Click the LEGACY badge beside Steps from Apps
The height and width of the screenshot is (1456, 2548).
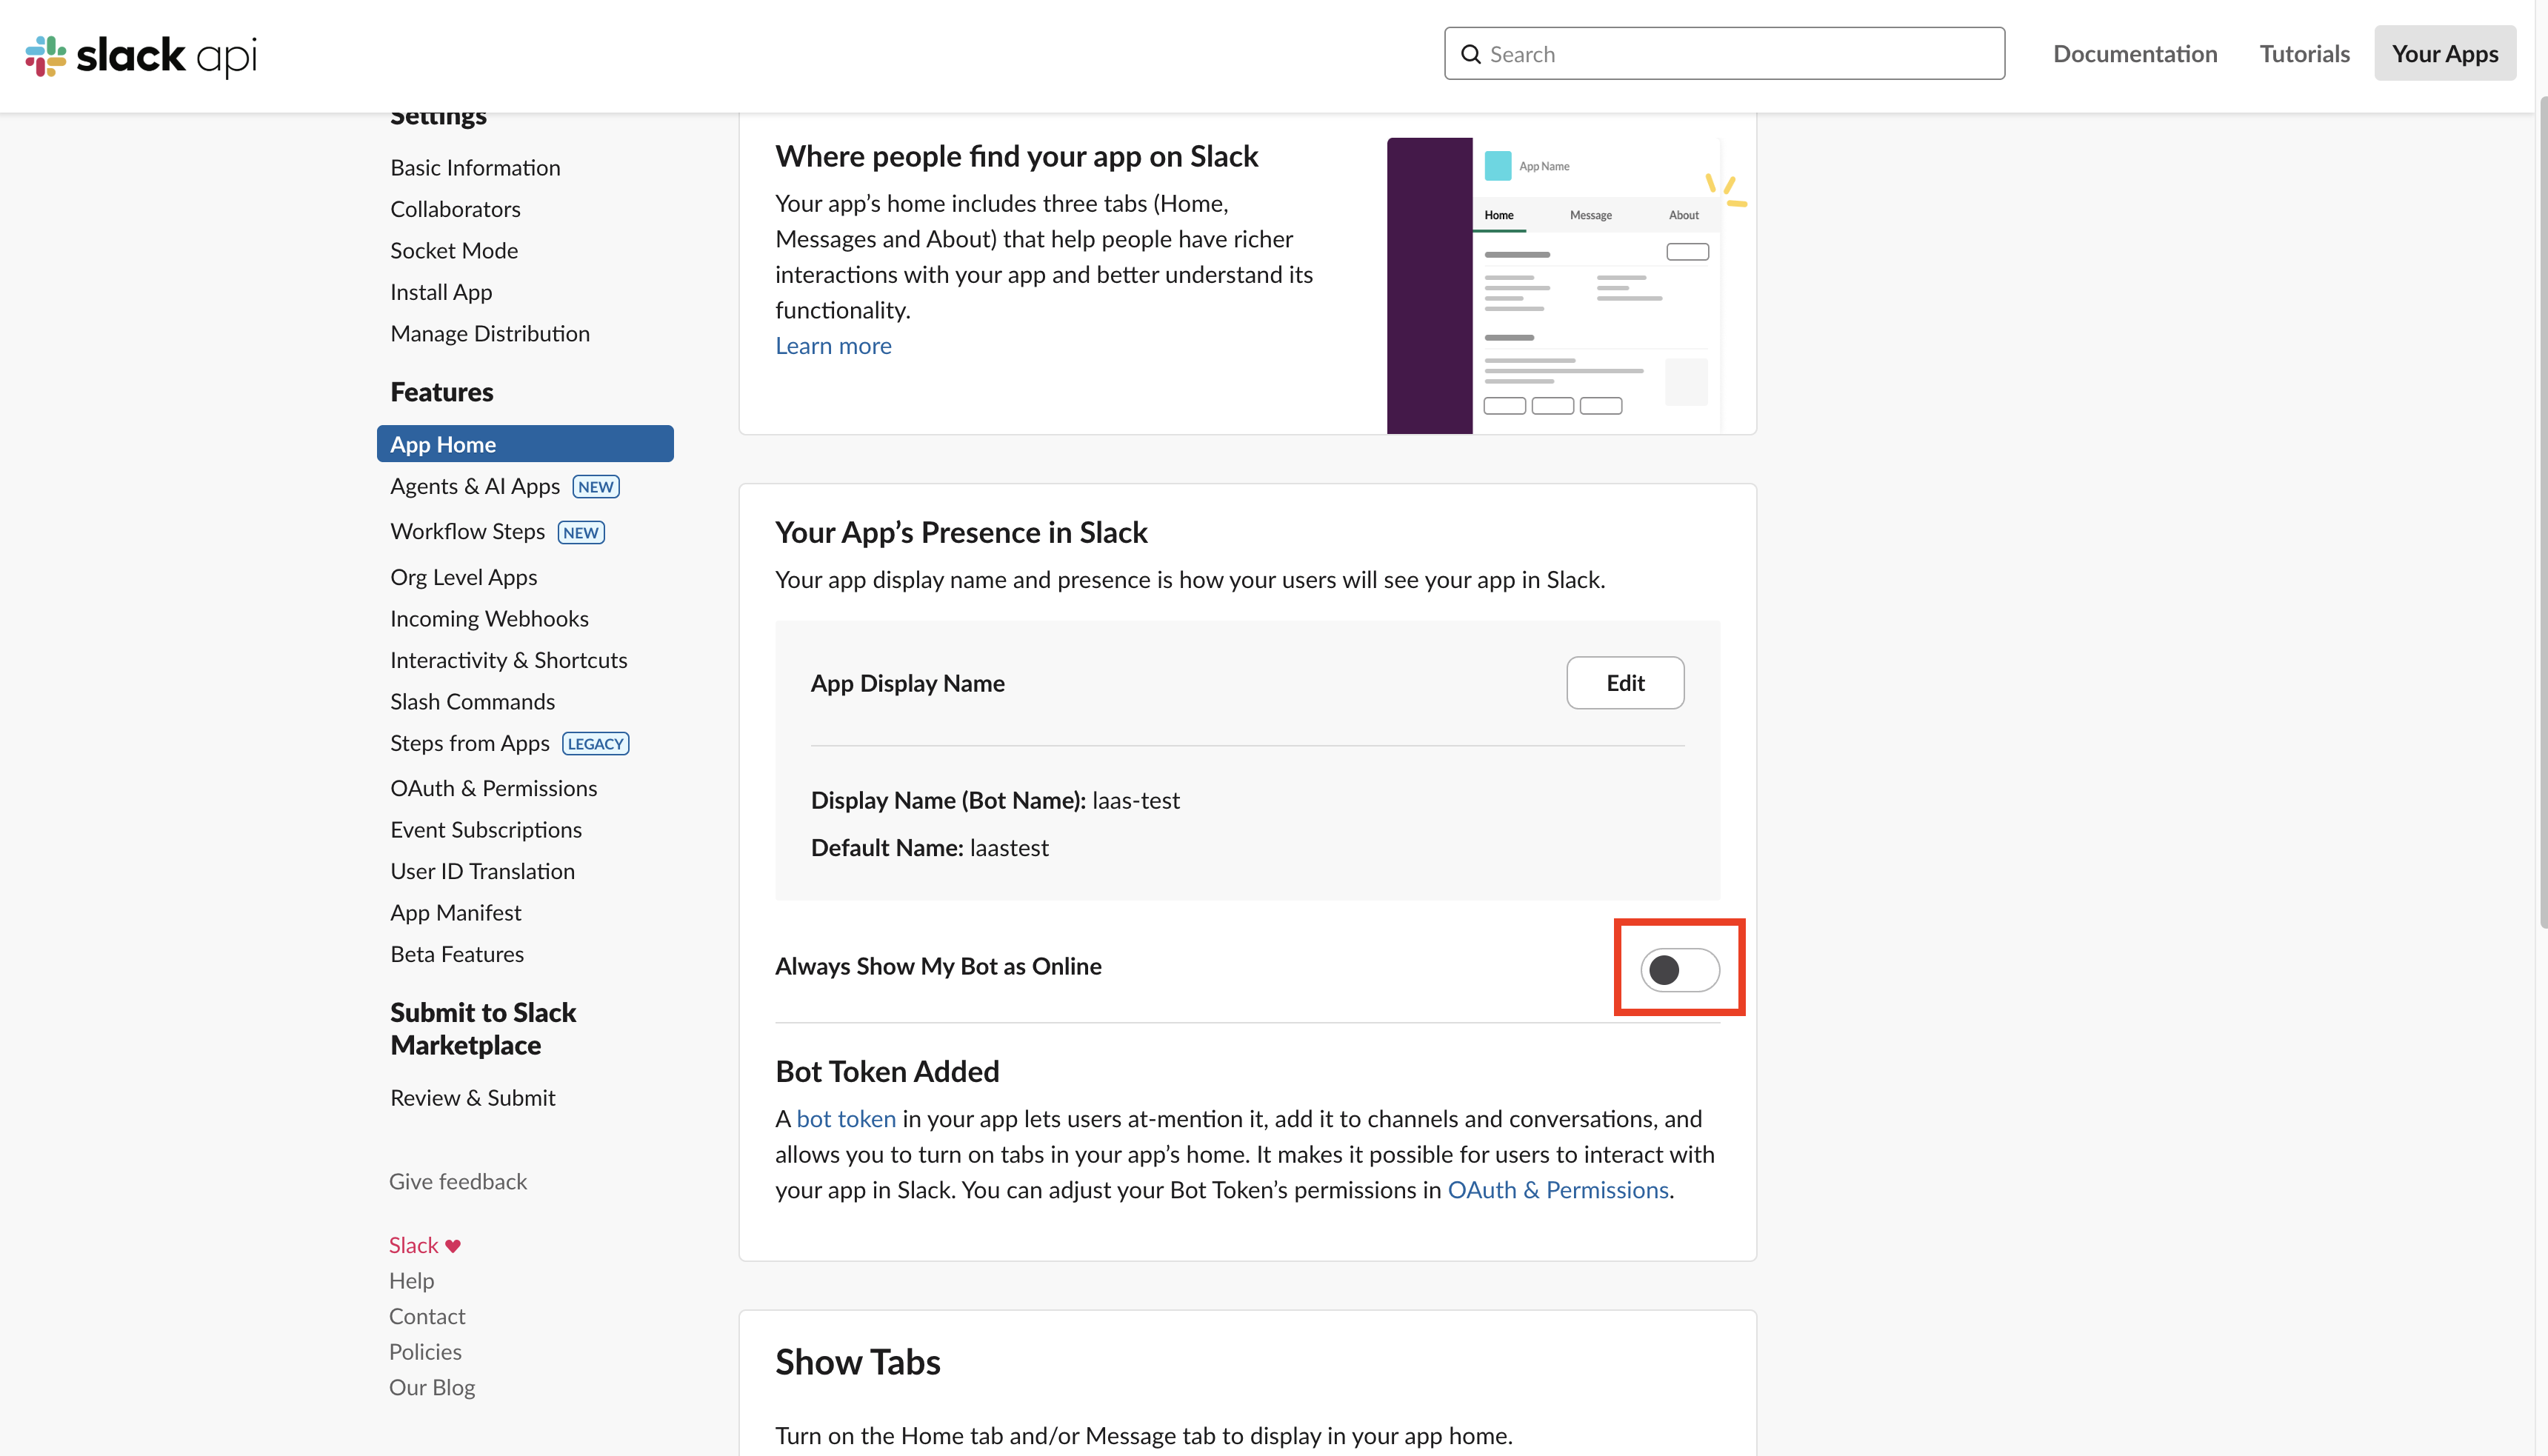tap(596, 744)
